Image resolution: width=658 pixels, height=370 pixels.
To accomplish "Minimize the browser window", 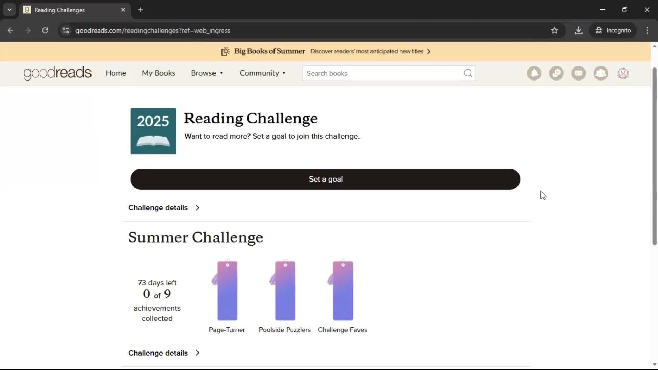I will tap(602, 10).
